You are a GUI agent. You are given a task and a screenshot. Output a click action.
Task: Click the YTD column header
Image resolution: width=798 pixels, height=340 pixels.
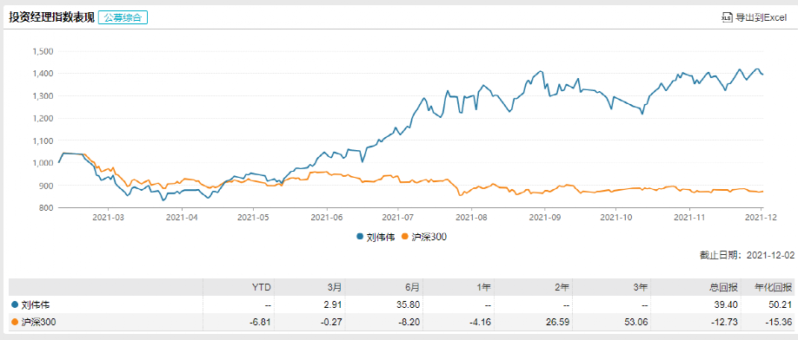[263, 287]
